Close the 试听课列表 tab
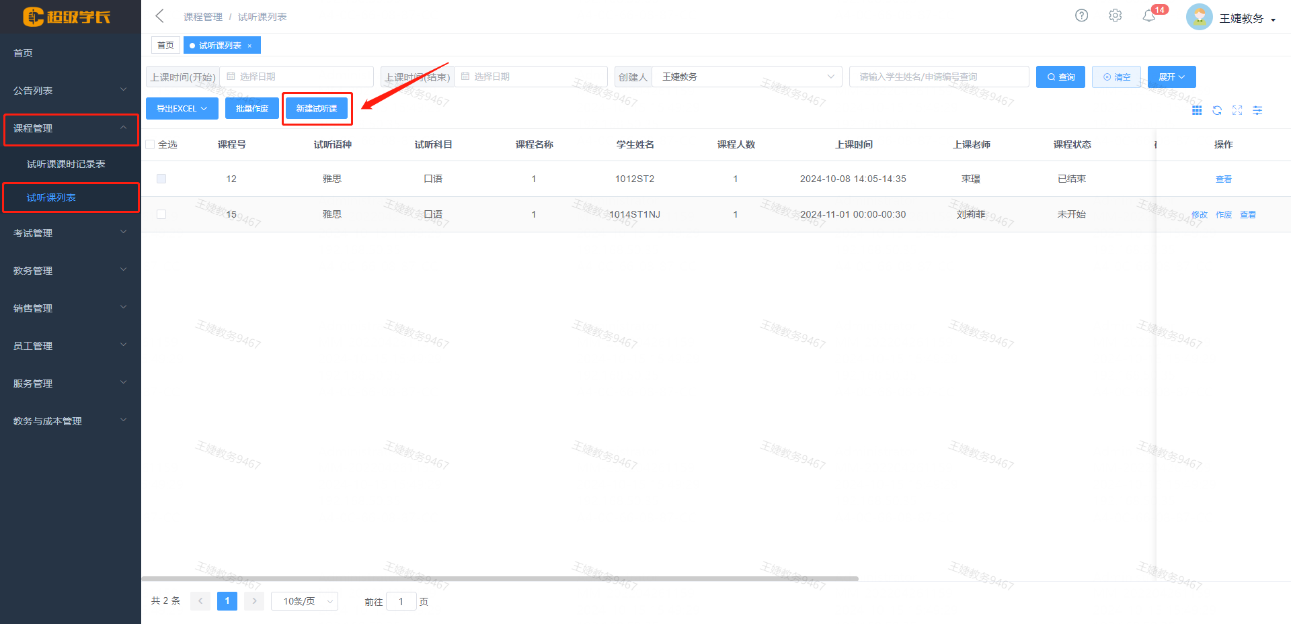Image resolution: width=1291 pixels, height=624 pixels. (x=249, y=46)
